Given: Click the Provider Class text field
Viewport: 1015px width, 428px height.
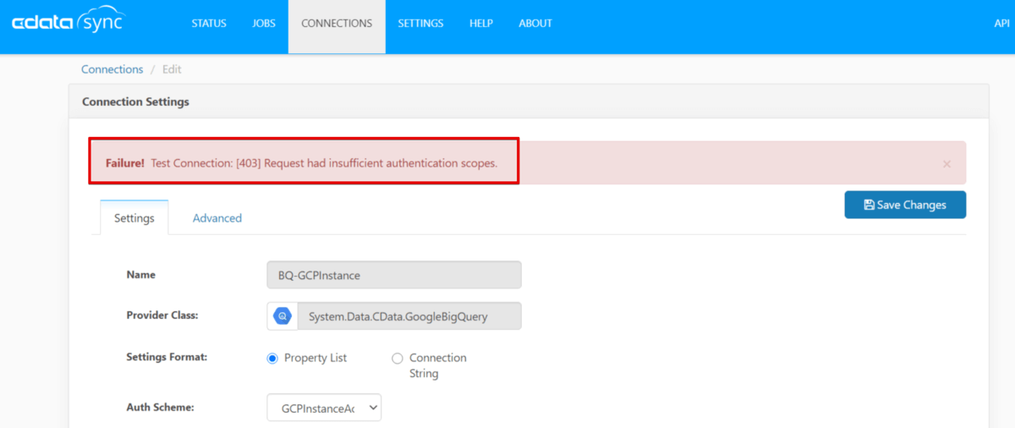Looking at the screenshot, I should click(409, 316).
